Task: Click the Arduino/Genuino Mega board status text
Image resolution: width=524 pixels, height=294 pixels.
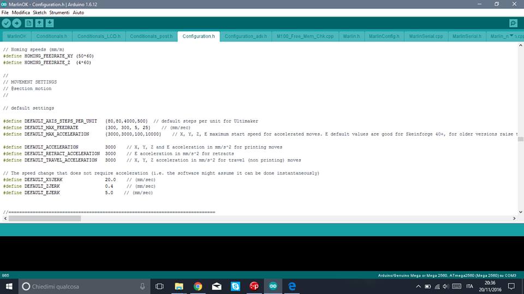Action: click(447, 275)
